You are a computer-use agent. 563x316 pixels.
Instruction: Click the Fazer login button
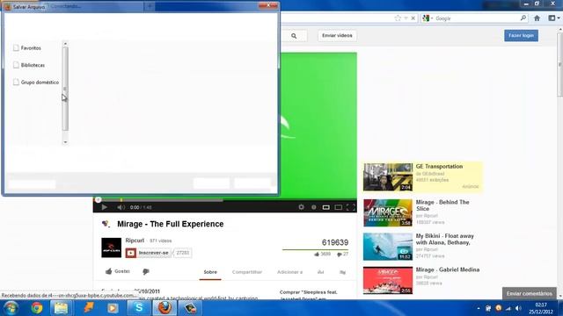coord(521,35)
